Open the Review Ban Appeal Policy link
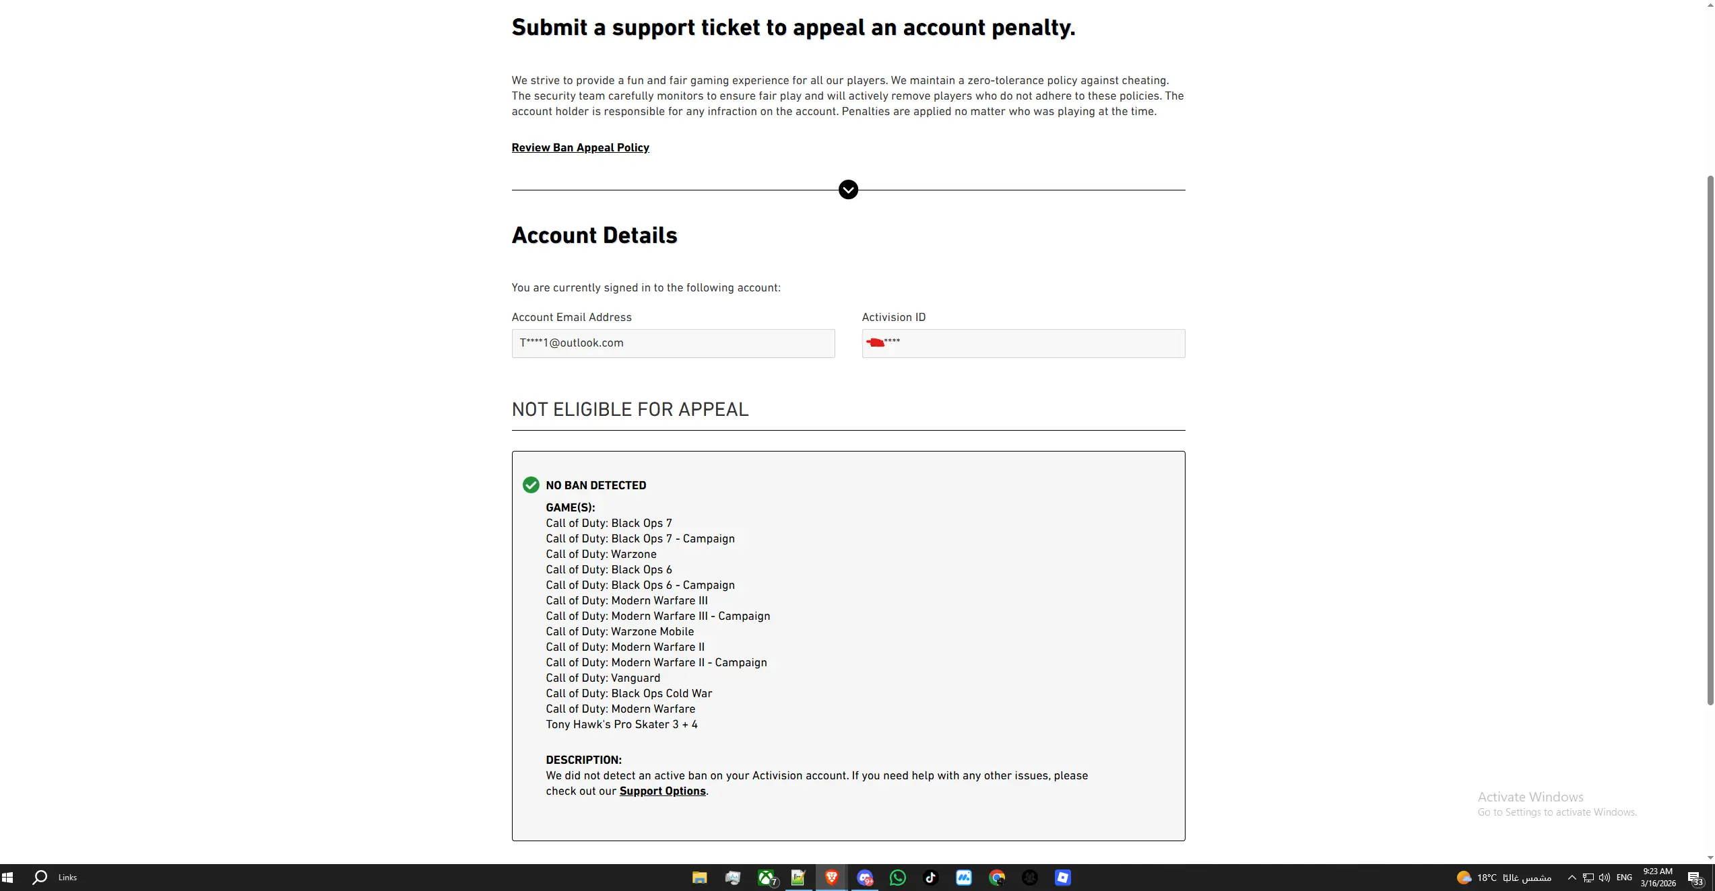Viewport: 1715px width, 891px height. pos(580,148)
